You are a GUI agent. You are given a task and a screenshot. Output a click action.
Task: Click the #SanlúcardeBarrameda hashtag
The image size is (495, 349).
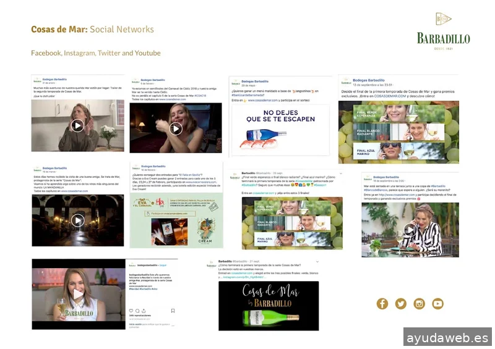(x=248, y=95)
